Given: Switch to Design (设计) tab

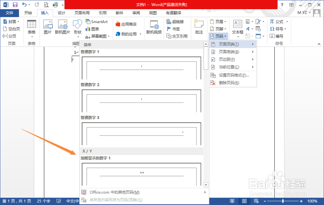Looking at the screenshot, I should click(61, 13).
